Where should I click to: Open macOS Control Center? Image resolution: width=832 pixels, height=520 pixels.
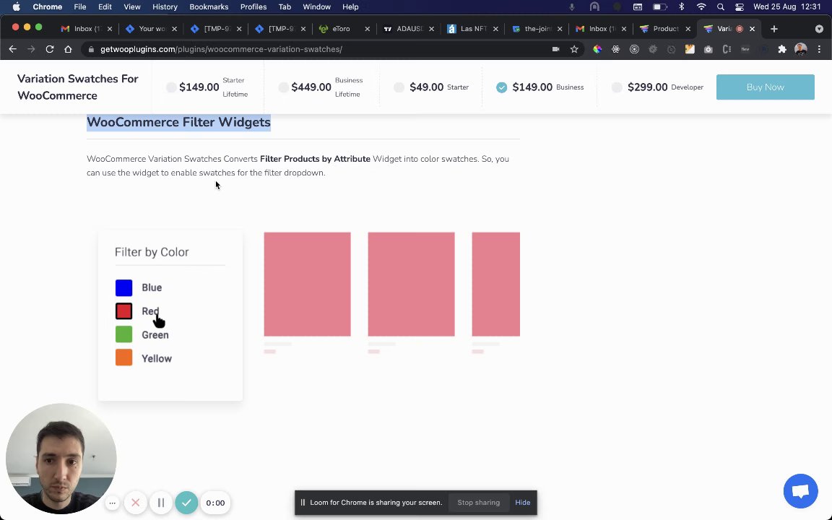click(x=739, y=7)
